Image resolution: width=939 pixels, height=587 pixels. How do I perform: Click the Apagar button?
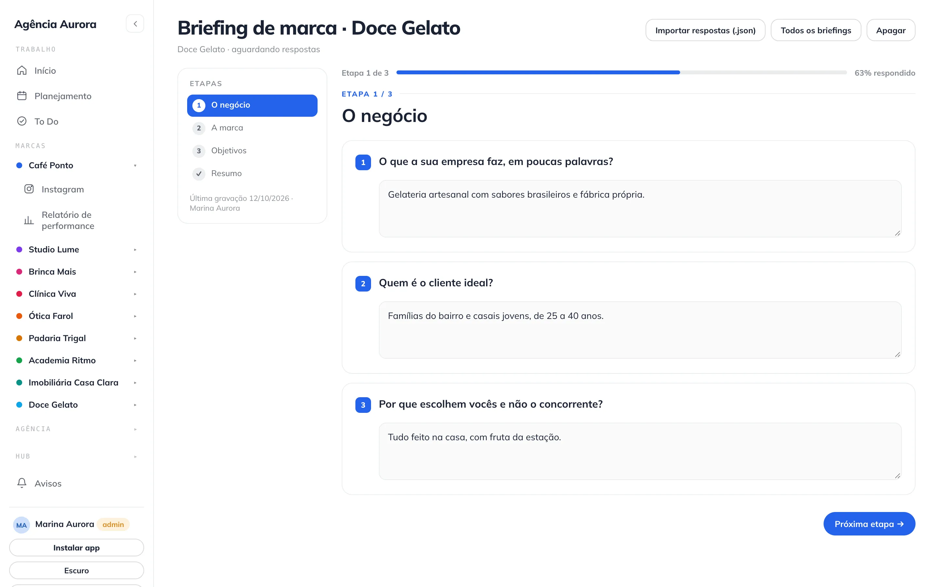coord(890,30)
